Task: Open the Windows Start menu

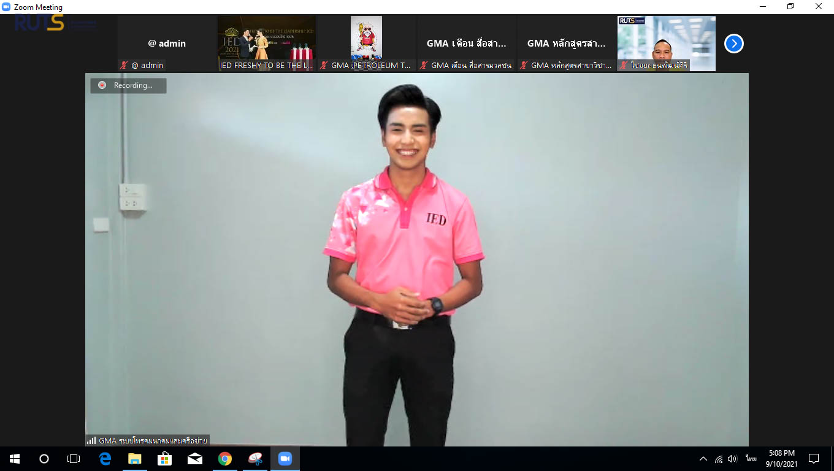Action: click(15, 459)
